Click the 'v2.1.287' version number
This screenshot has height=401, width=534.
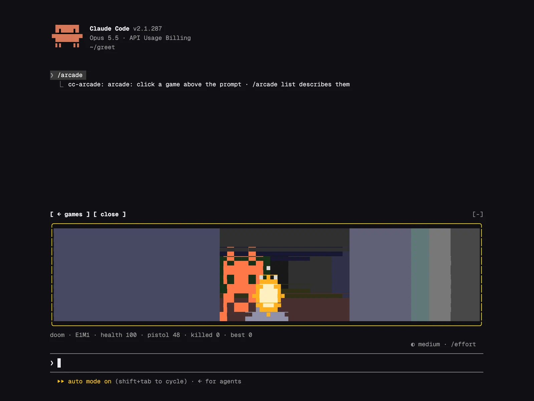[x=148, y=29]
